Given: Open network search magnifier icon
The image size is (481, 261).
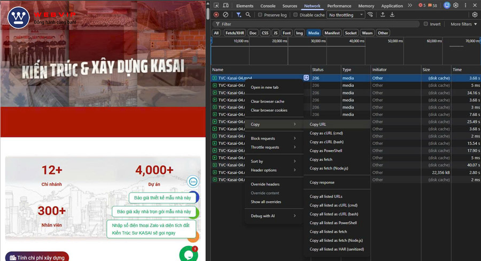Looking at the screenshot, I should pos(248,14).
